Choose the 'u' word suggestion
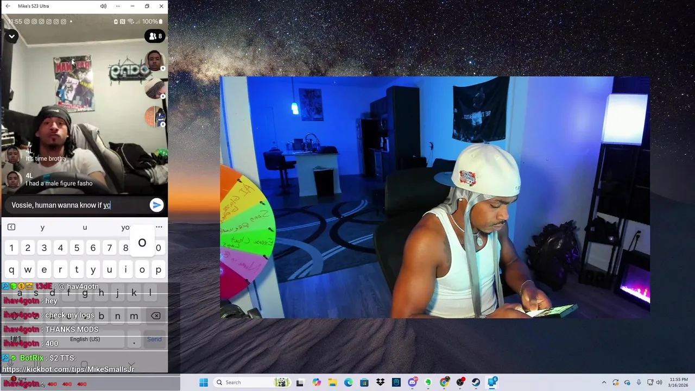695x391 pixels. [x=85, y=228]
